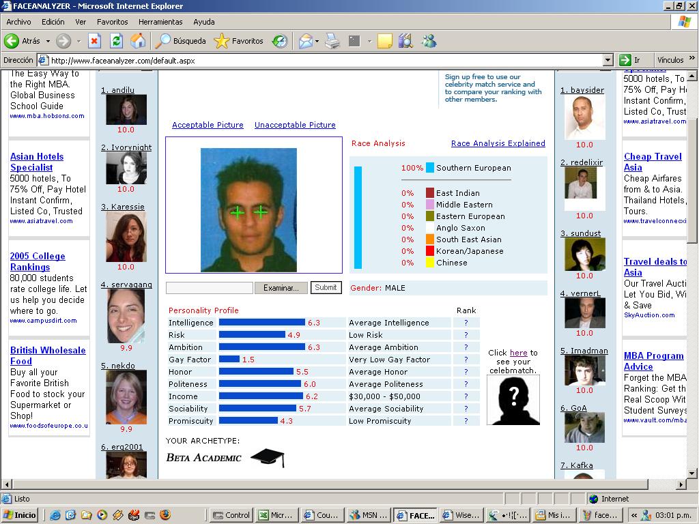Click the green Ir go button
699x524 pixels.
click(630, 60)
